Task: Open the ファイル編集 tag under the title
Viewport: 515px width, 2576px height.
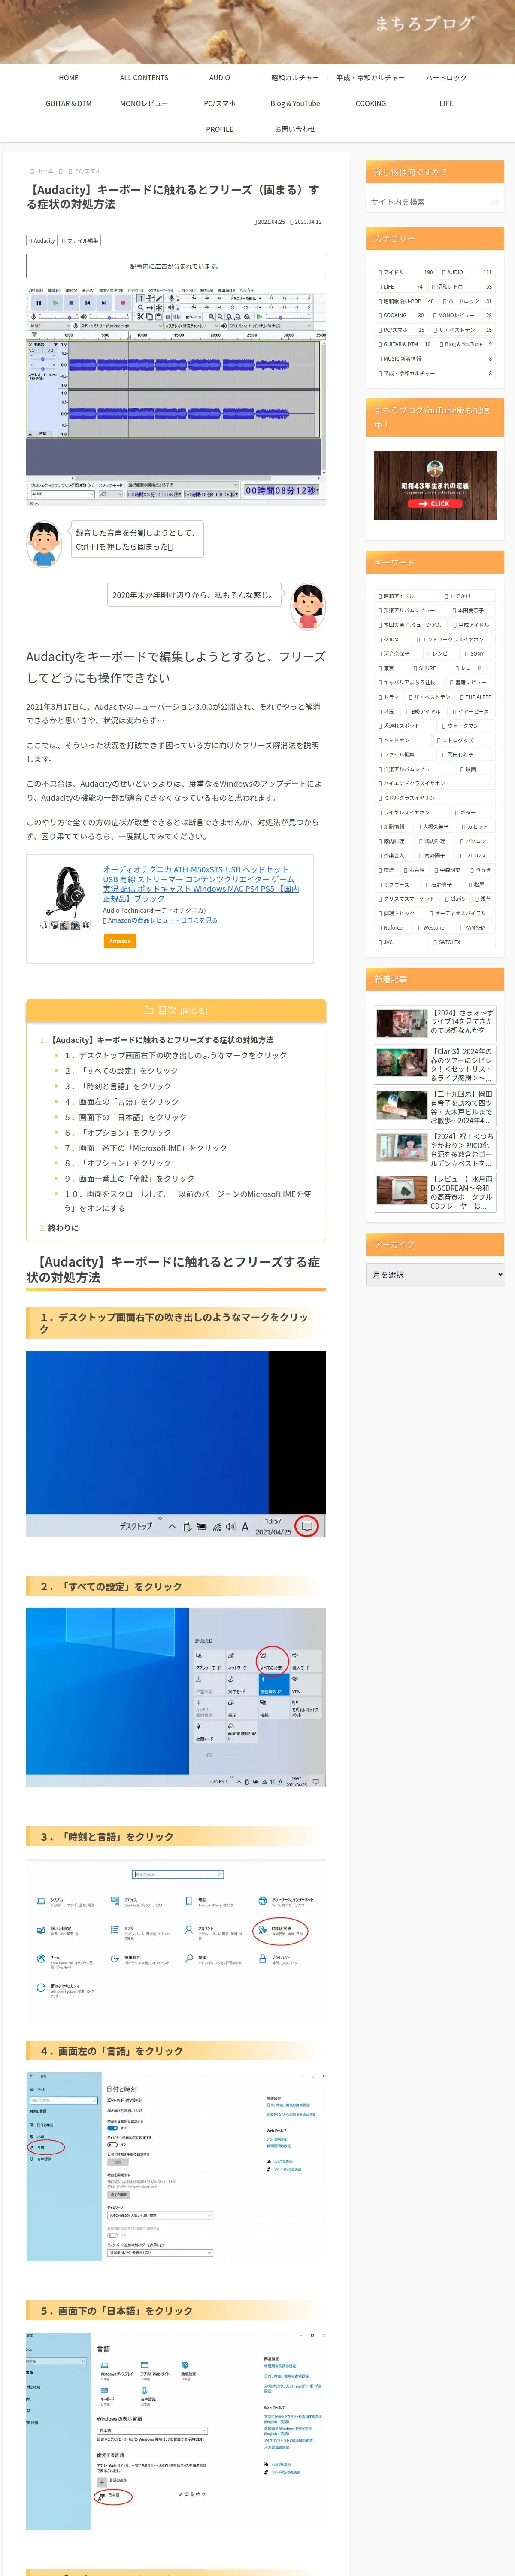Action: [80, 241]
